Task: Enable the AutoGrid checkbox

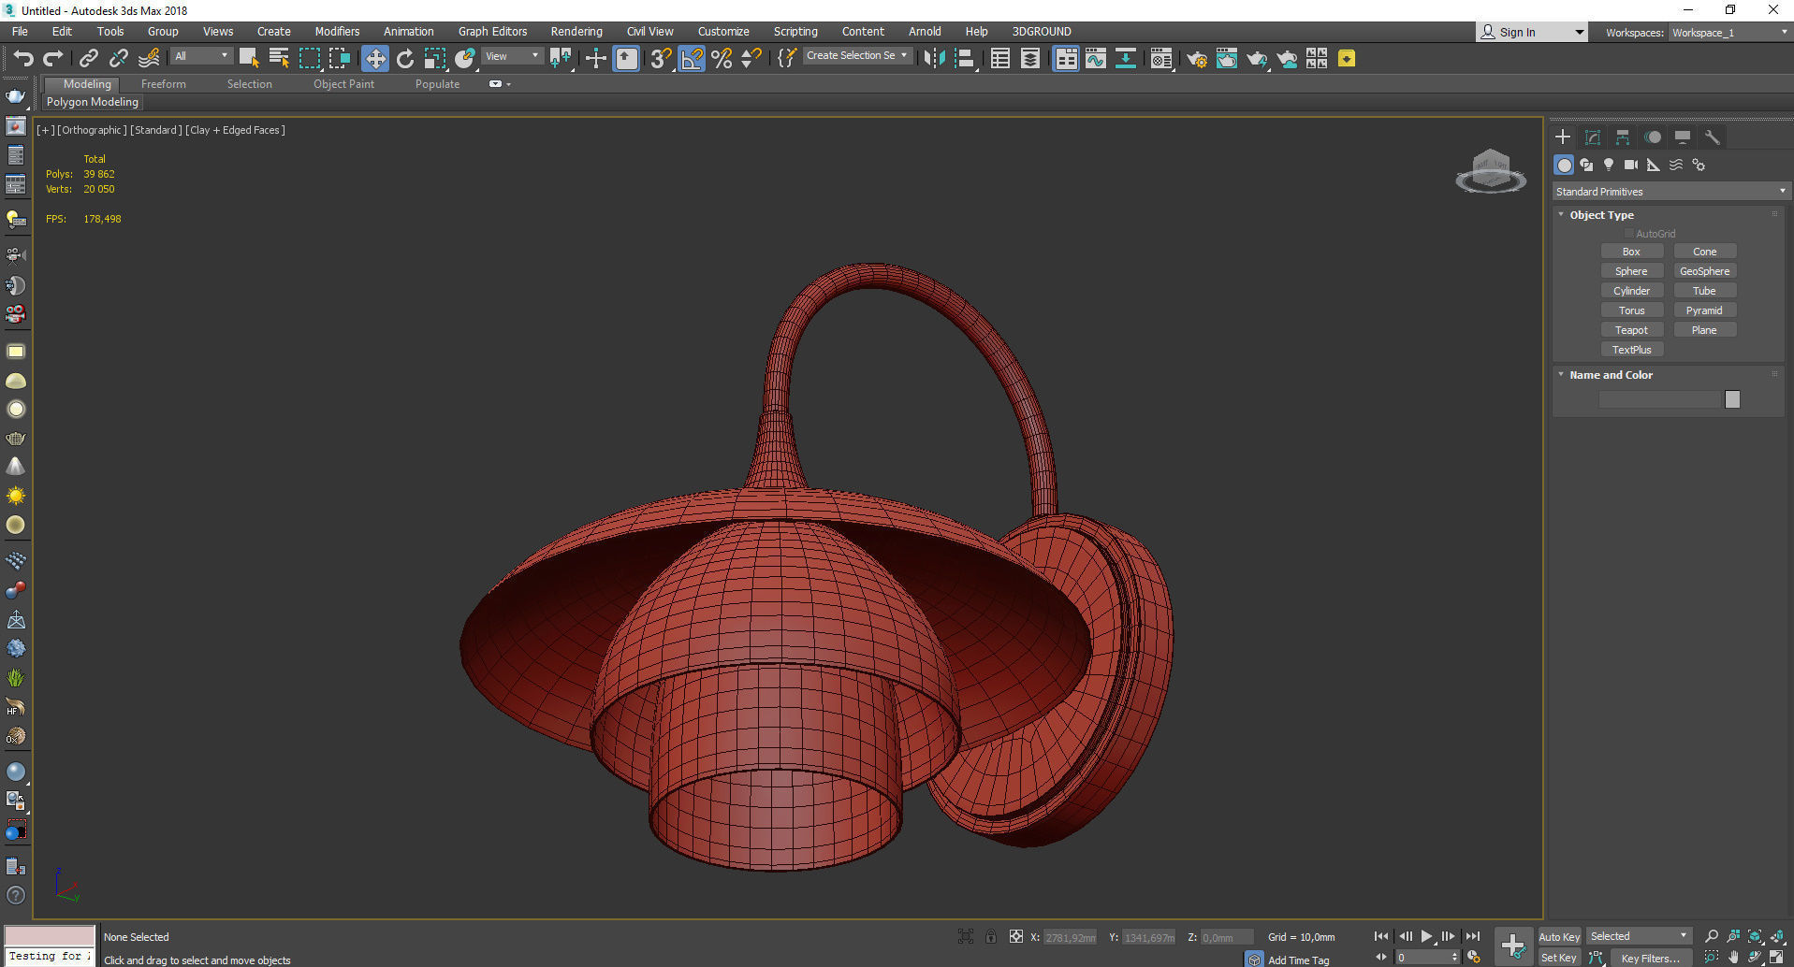Action: 1629,234
